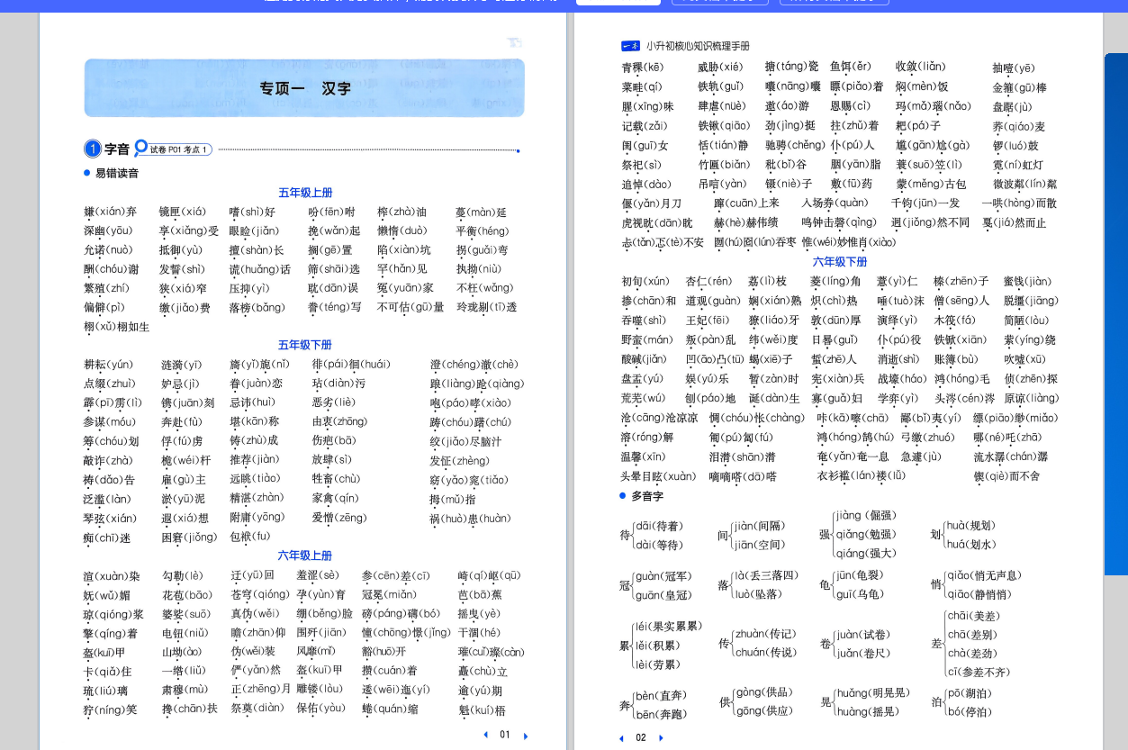Click the previous-page arrow beside page number 02
Viewport: 1128px width, 750px height.
point(620,738)
